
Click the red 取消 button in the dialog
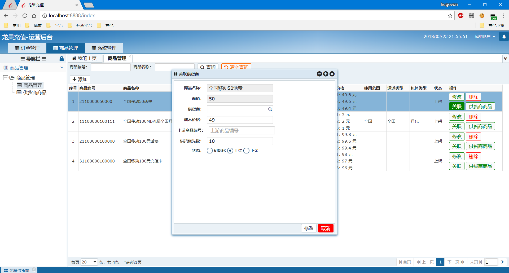326,228
